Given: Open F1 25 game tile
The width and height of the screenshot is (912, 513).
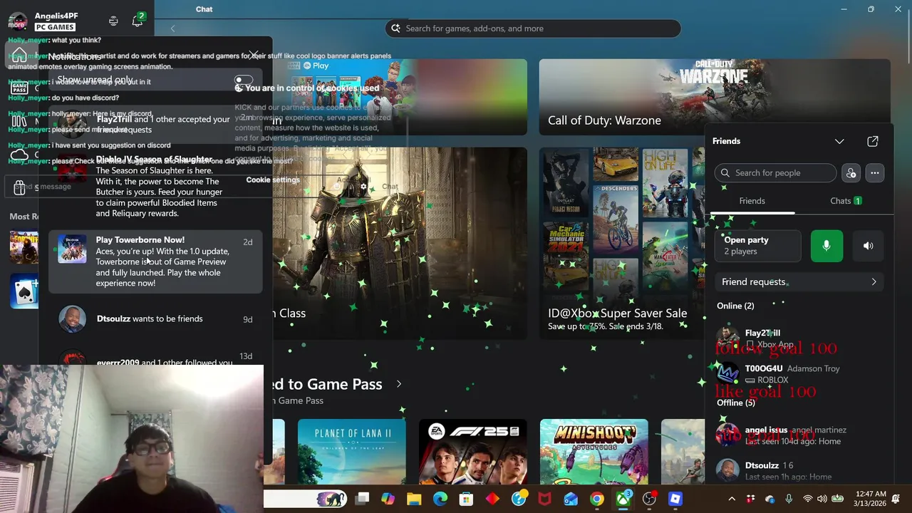Looking at the screenshot, I should tap(473, 452).
